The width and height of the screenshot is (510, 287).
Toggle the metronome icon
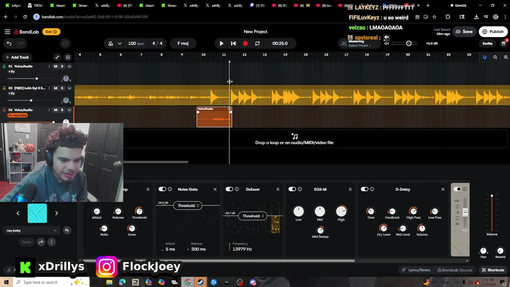[111, 43]
